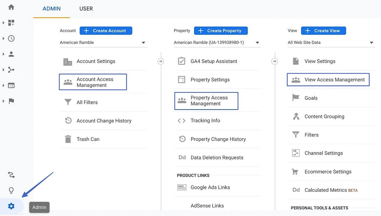Click the Create View button
Screen dimensions: 381x216
point(323,31)
